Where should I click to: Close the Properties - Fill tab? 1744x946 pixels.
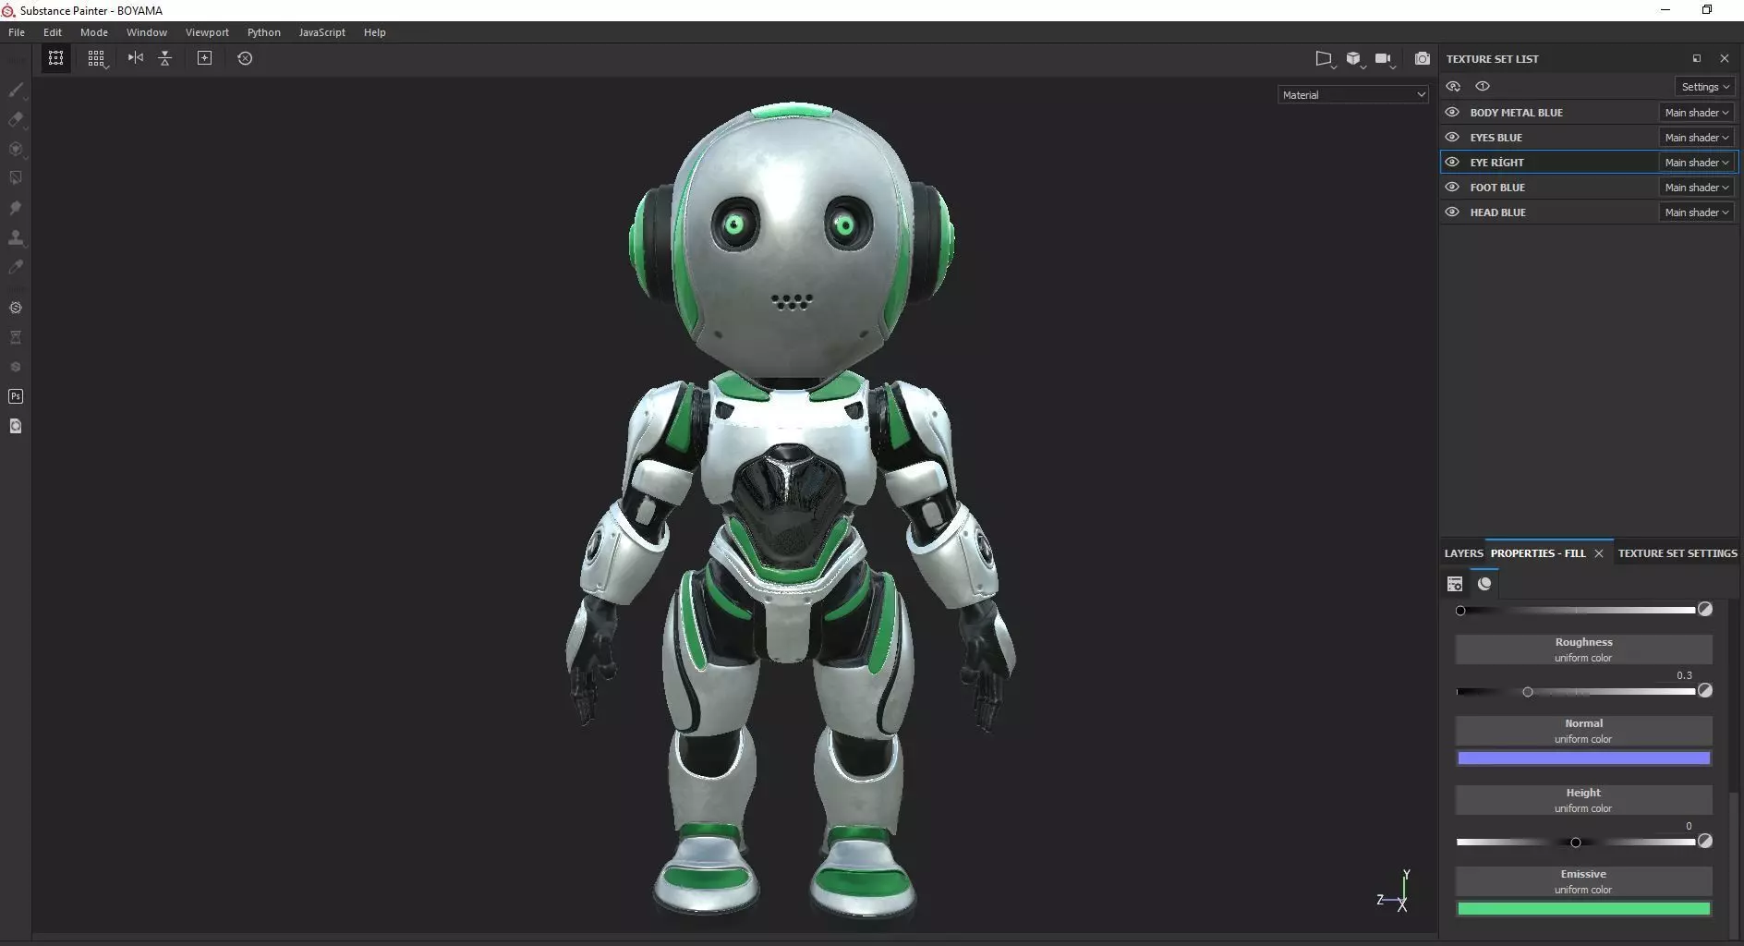click(1599, 553)
